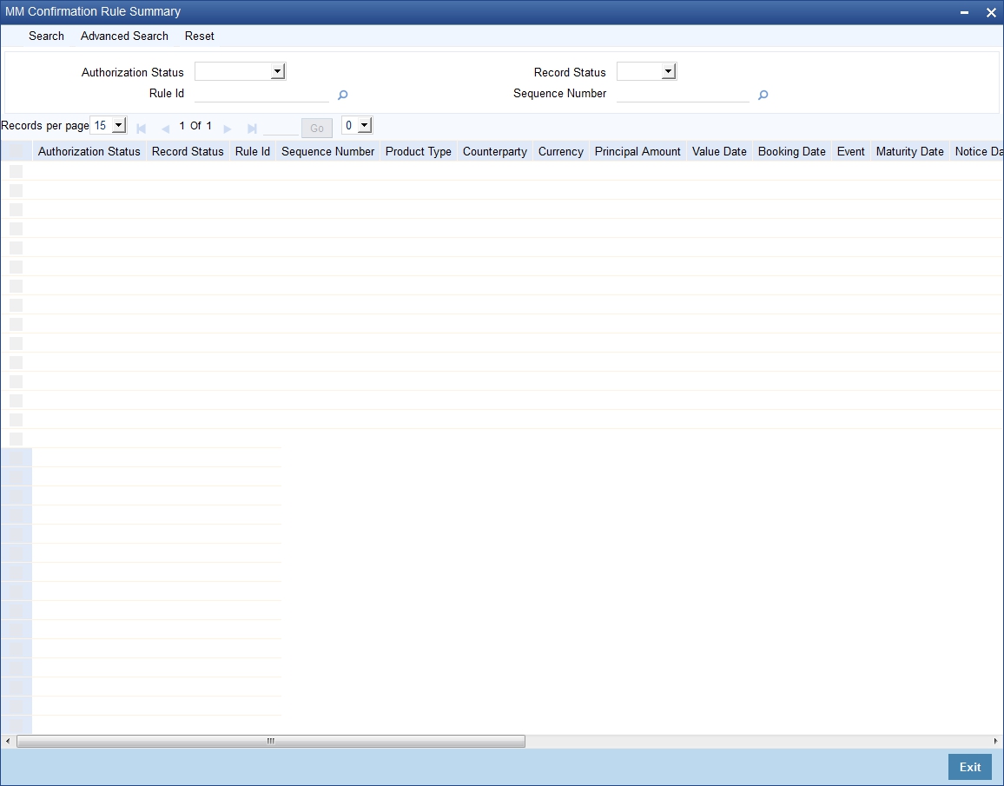
Task: Focus the Rule Id input field
Action: tap(261, 94)
